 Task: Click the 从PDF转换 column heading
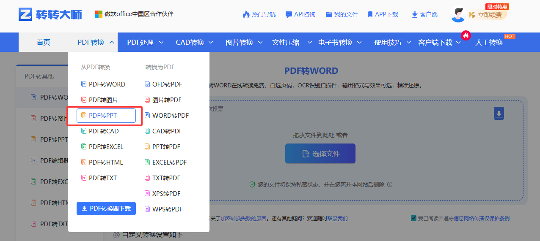pos(95,67)
